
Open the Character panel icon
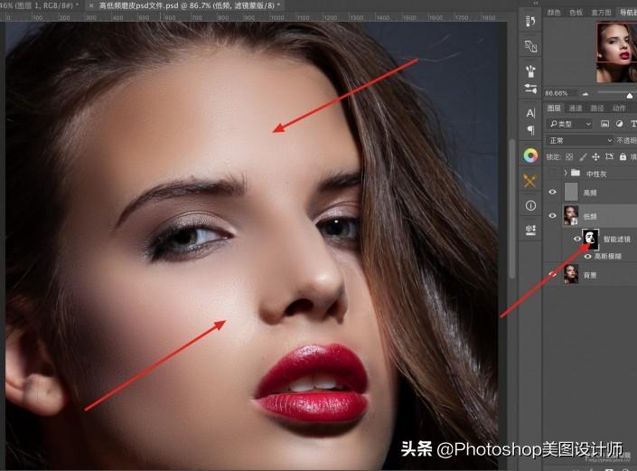point(530,113)
